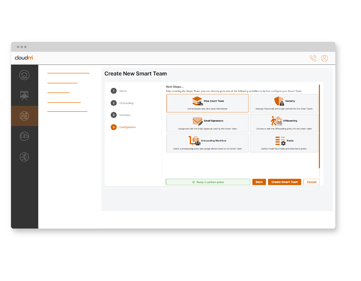
Task: Click the cloud upload sidebar icon
Action: coord(24,136)
